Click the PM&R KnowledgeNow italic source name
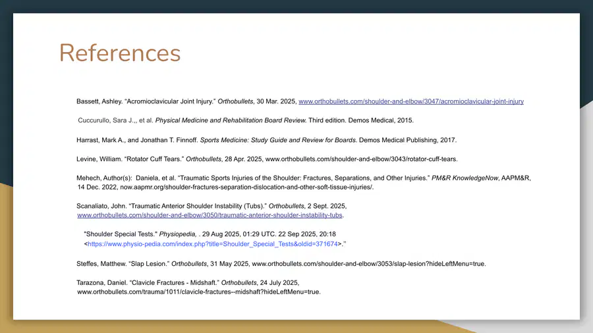The width and height of the screenshot is (593, 333). coord(465,178)
